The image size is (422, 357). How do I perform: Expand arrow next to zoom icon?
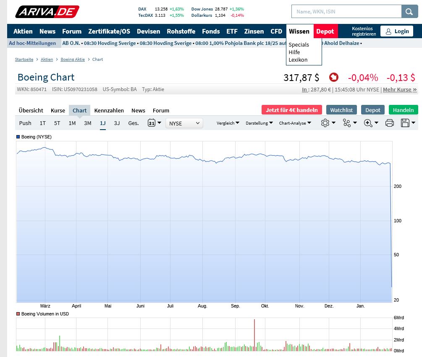(376, 123)
